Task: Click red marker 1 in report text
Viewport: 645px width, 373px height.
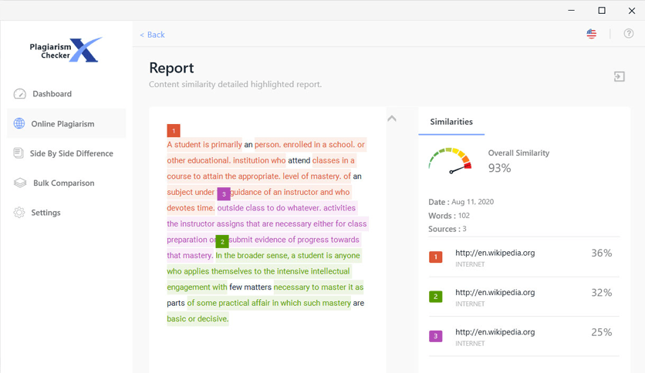Action: click(174, 131)
